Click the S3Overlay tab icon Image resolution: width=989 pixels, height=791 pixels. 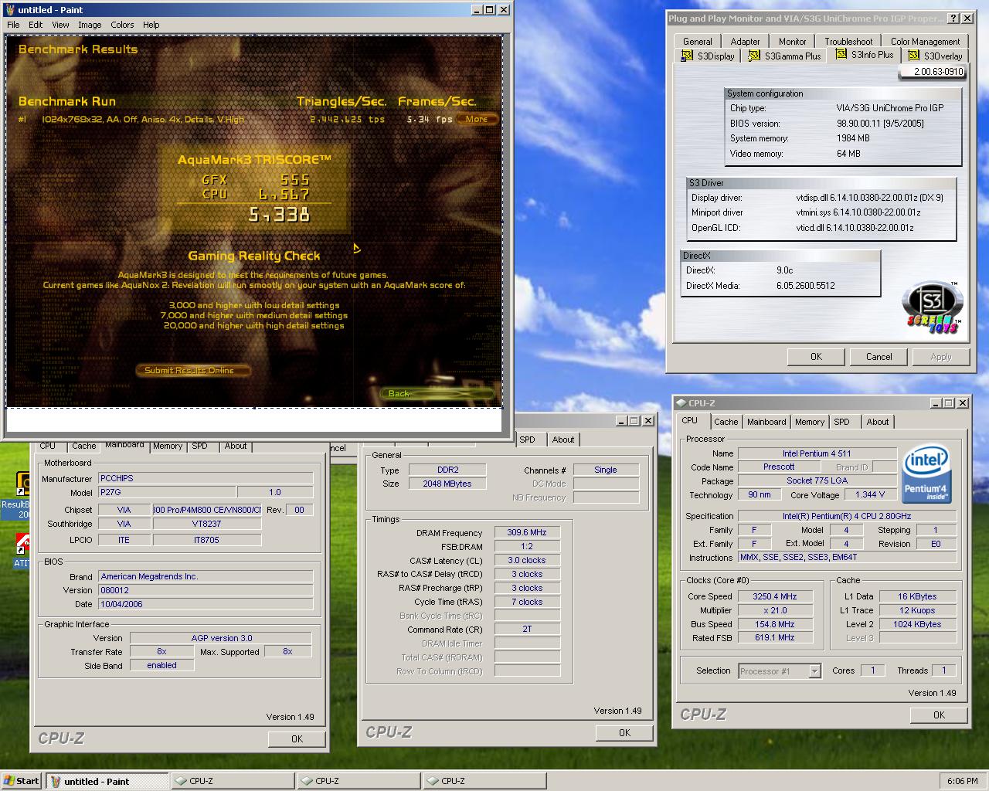click(914, 56)
